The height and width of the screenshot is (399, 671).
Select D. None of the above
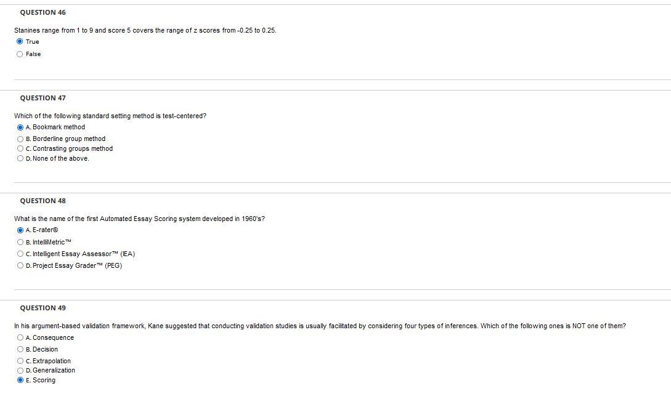coord(20,158)
